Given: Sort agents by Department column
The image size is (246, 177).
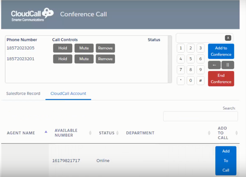Looking at the screenshot, I should (x=208, y=133).
